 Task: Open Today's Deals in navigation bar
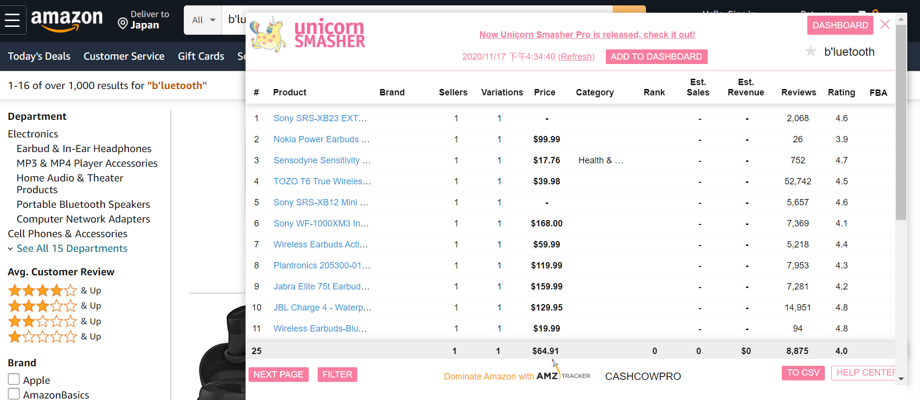[39, 56]
